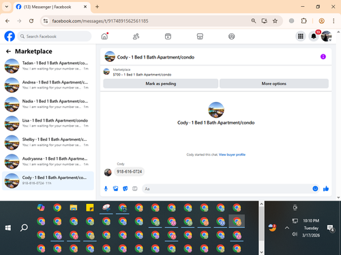Attach a file with the photo icon
The height and width of the screenshot is (255, 341).
coord(116,188)
